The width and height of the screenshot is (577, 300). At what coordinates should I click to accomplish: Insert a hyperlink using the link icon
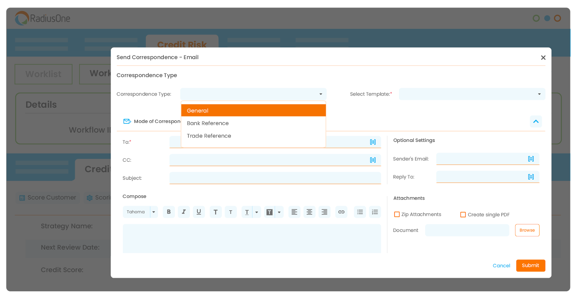point(341,212)
